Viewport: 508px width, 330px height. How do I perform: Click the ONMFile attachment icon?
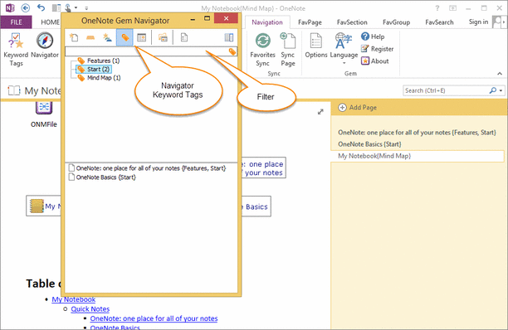click(44, 108)
